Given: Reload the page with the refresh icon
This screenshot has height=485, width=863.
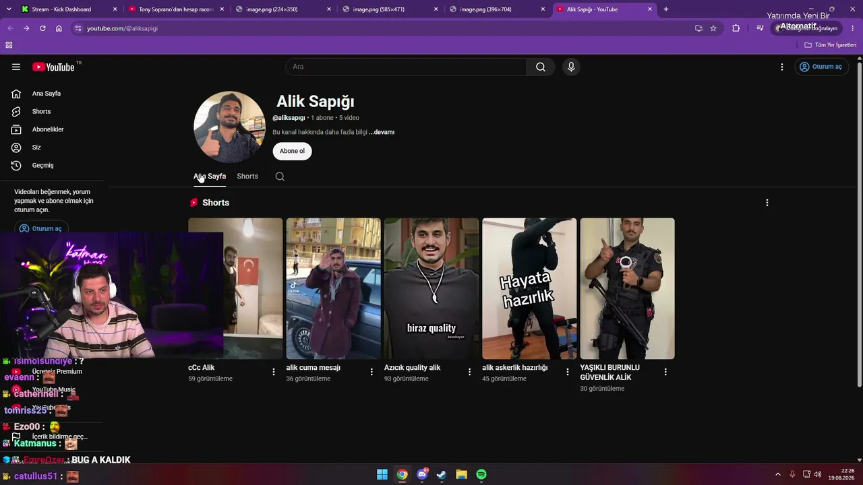Looking at the screenshot, I should tap(42, 28).
